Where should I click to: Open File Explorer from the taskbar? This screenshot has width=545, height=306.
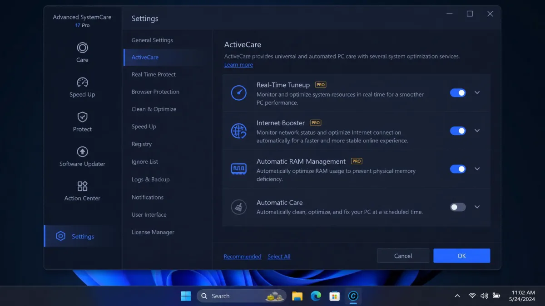pyautogui.click(x=297, y=296)
